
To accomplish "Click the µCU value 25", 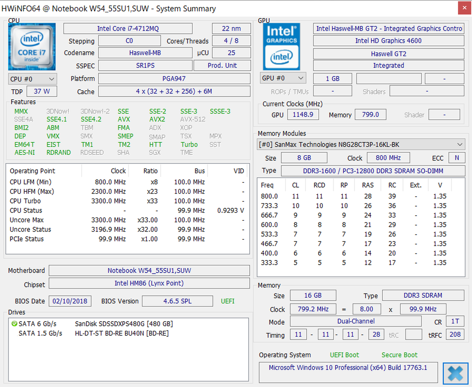I will coord(231,53).
